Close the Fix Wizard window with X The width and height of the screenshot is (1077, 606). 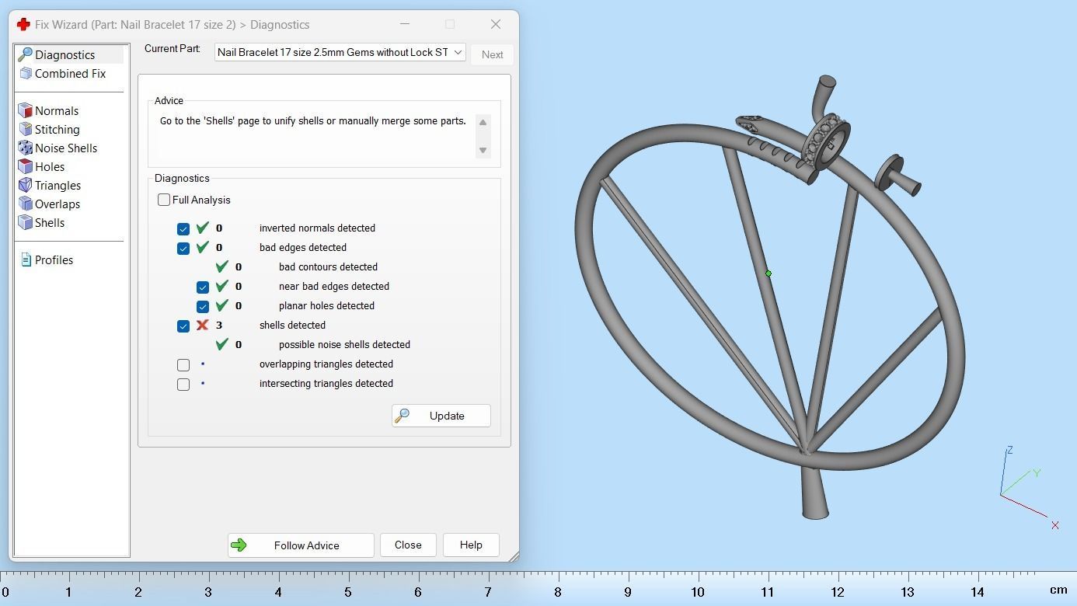pyautogui.click(x=496, y=24)
